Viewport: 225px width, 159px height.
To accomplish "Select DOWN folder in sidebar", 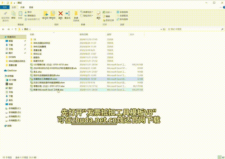I will (12, 57).
